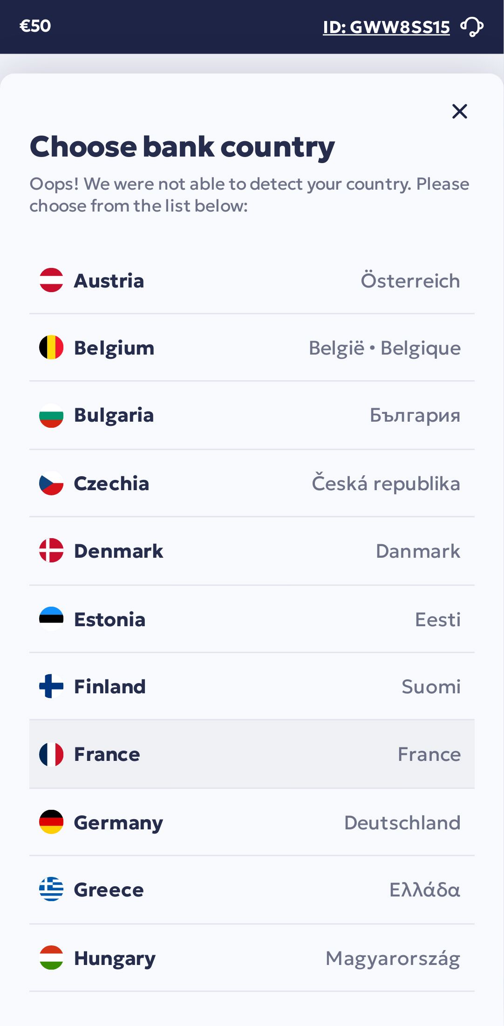Open the ID: GWW8SS15 link

[x=386, y=27]
